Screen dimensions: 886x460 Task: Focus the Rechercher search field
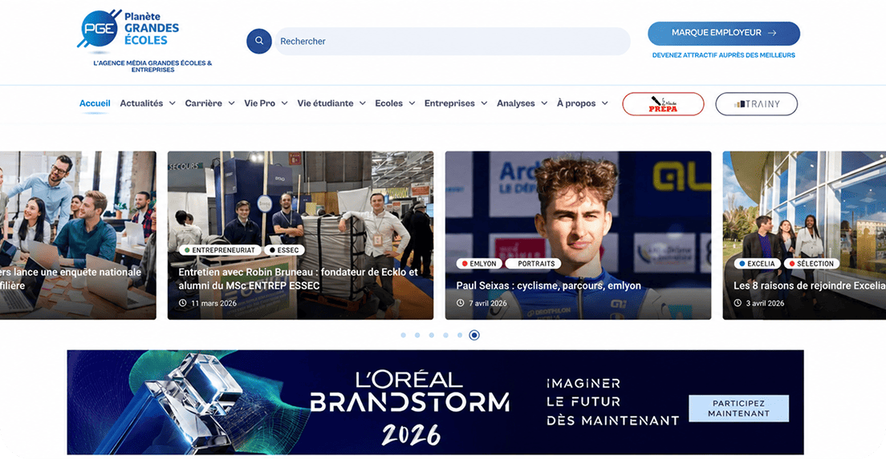pyautogui.click(x=452, y=41)
